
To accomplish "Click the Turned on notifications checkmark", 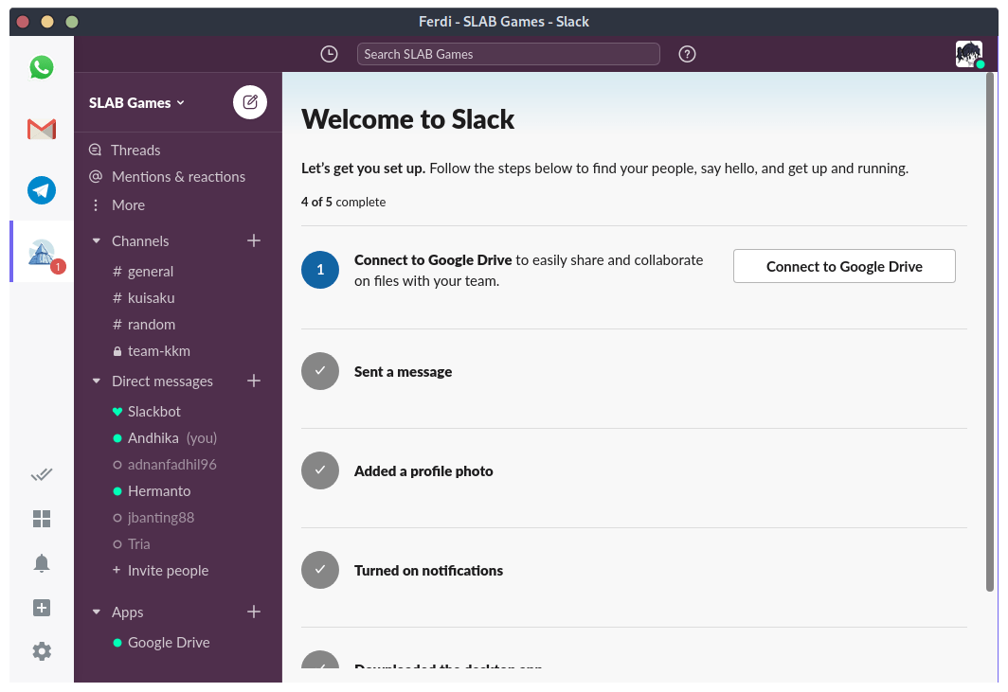I will 320,570.
